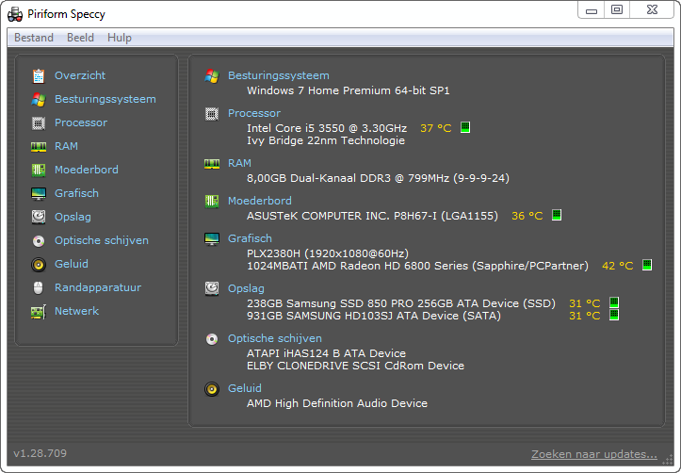This screenshot has height=473, width=681.
Task: Click the monitor icon in summary panel
Action: point(212,239)
